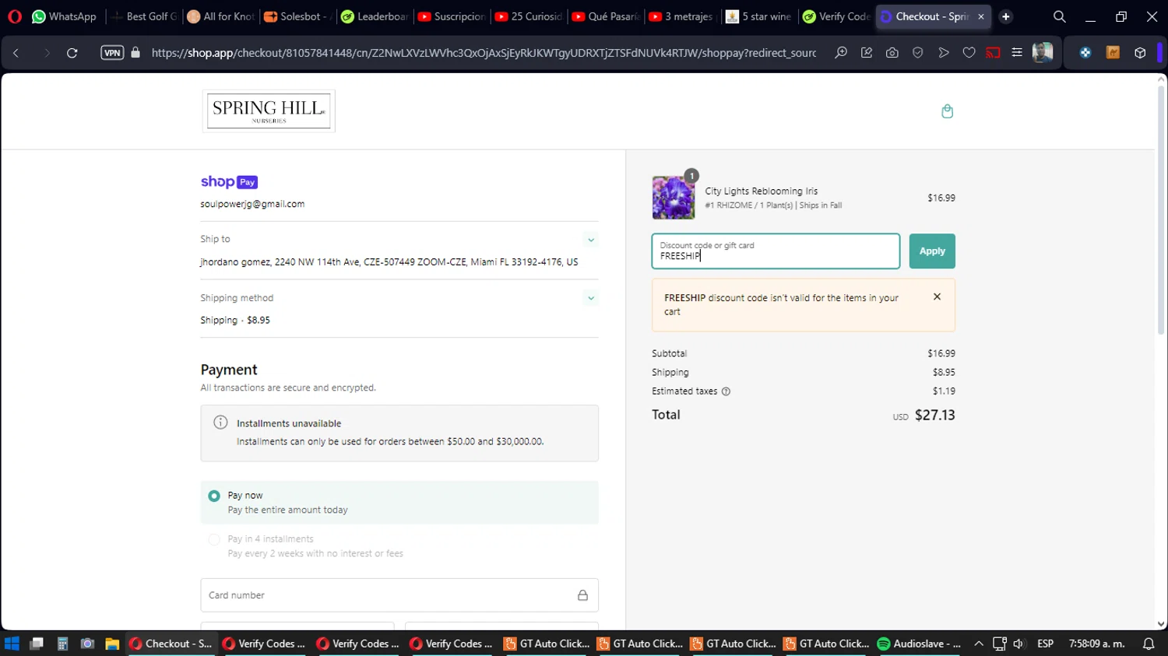Reload the checkout page
Viewport: 1168px width, 656px height.
click(x=72, y=53)
